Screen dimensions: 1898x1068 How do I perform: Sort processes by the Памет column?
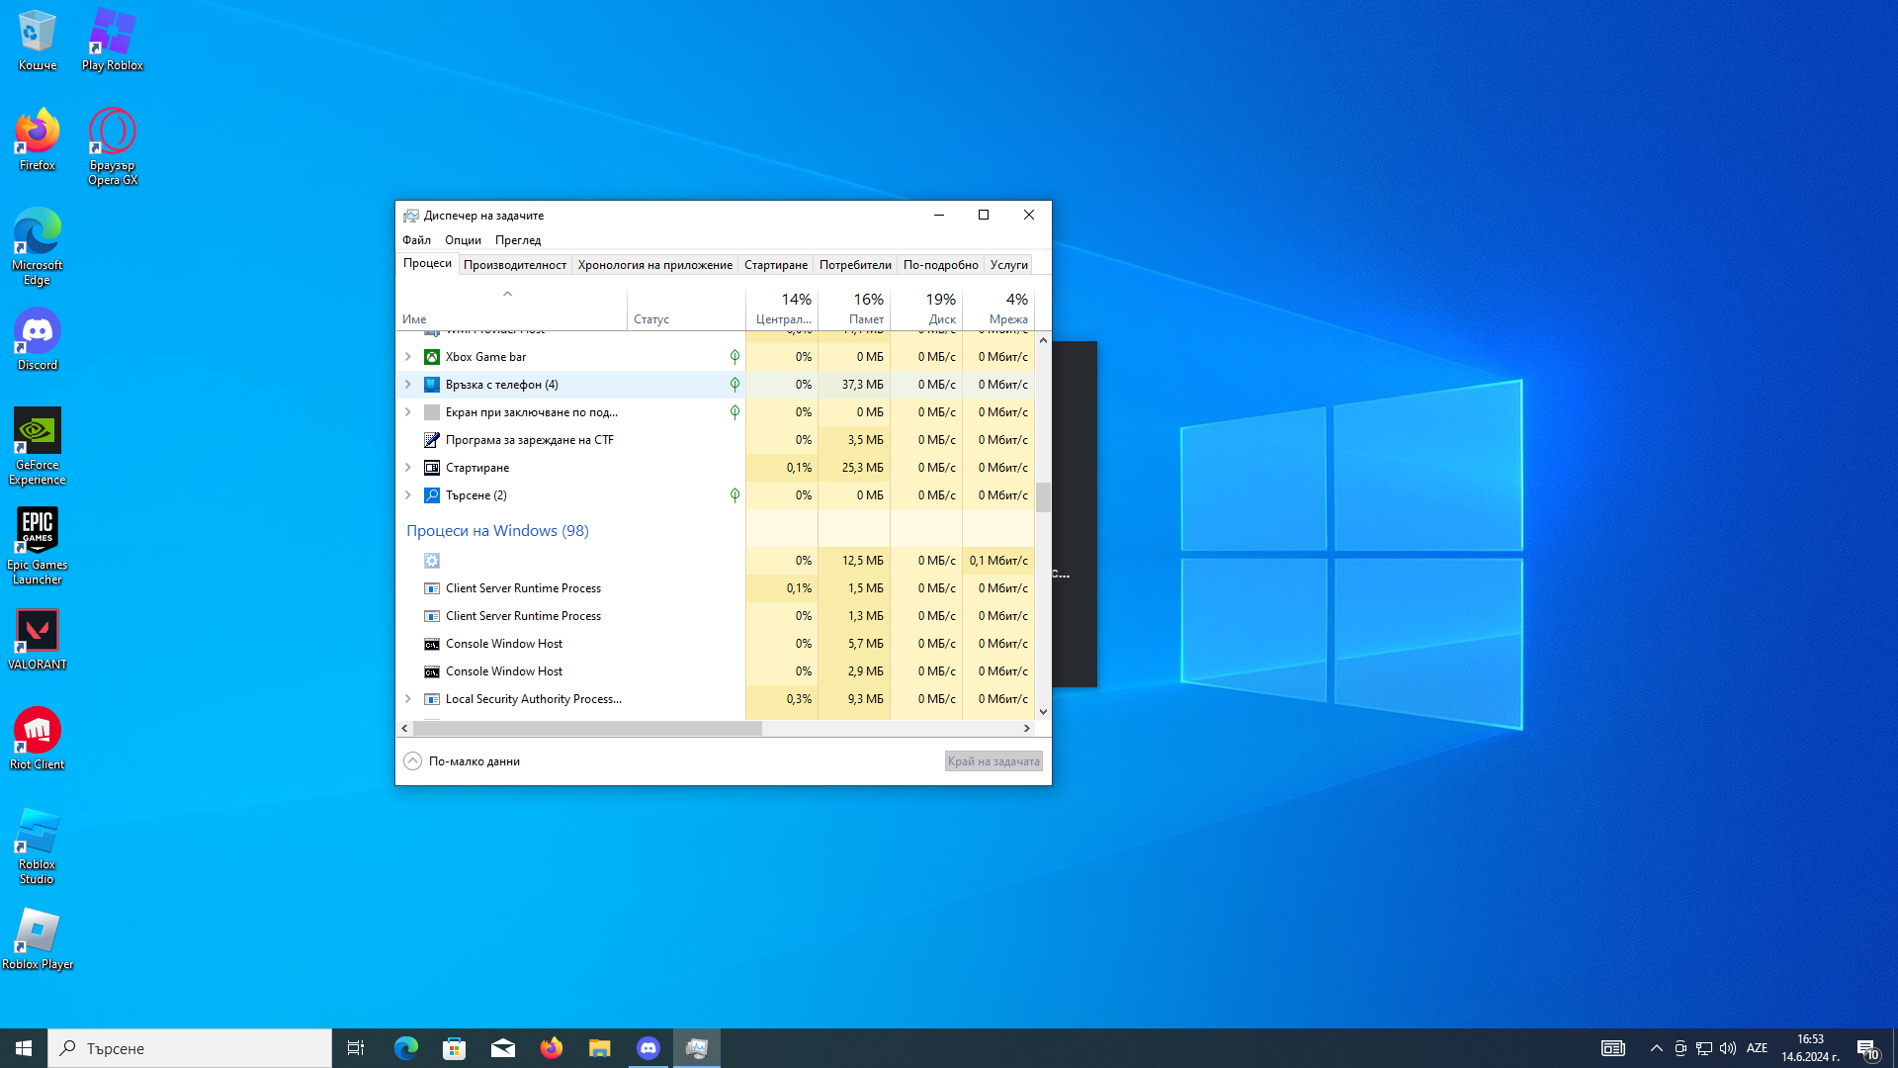856,309
